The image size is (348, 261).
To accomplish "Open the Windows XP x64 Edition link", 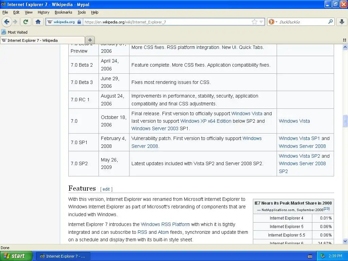I will [x=206, y=121].
